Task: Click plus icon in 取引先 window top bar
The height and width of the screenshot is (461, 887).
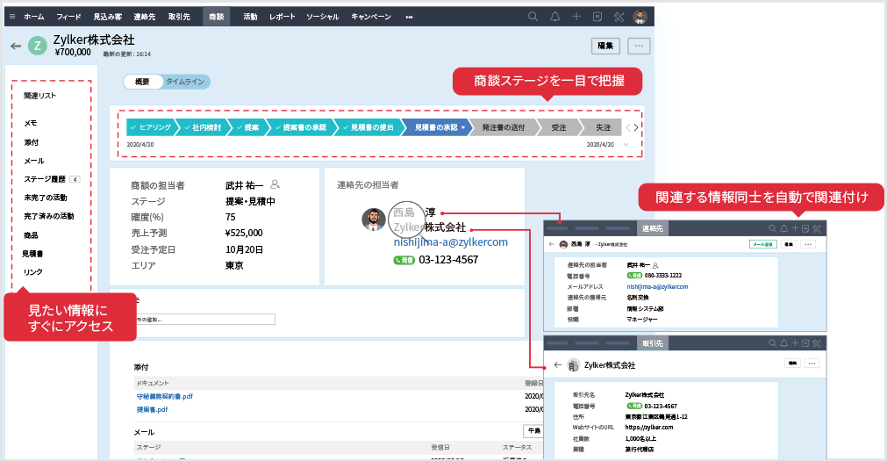Action: click(795, 343)
